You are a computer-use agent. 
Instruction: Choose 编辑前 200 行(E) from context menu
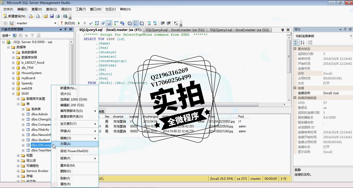pyautogui.click(x=75, y=105)
